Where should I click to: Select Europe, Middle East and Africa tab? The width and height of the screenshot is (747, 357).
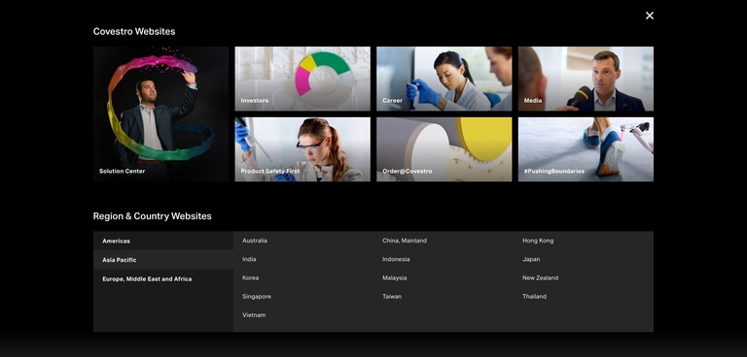click(x=163, y=279)
